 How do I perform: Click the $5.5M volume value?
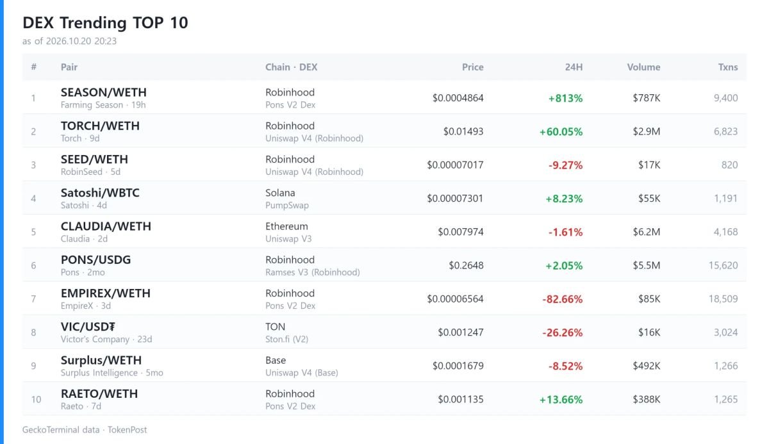point(647,265)
